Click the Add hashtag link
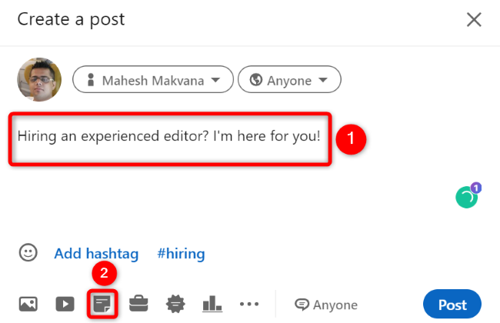The image size is (500, 323). click(95, 253)
